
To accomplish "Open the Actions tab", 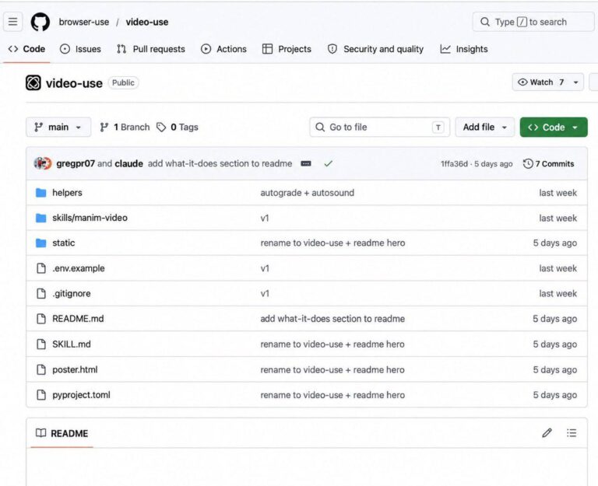I will coord(224,49).
